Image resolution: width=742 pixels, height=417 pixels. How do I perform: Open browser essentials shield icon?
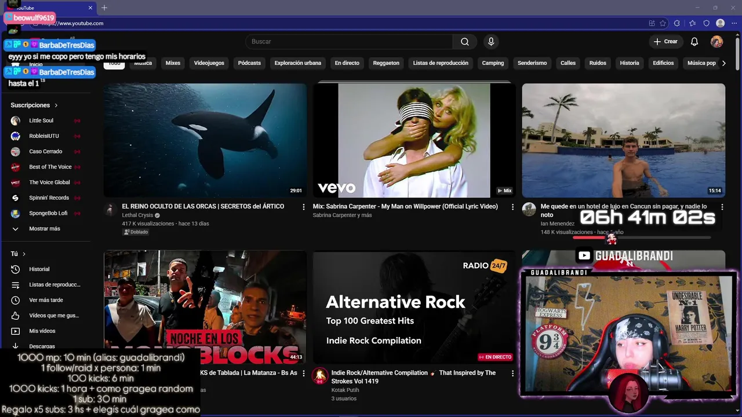coord(706,23)
